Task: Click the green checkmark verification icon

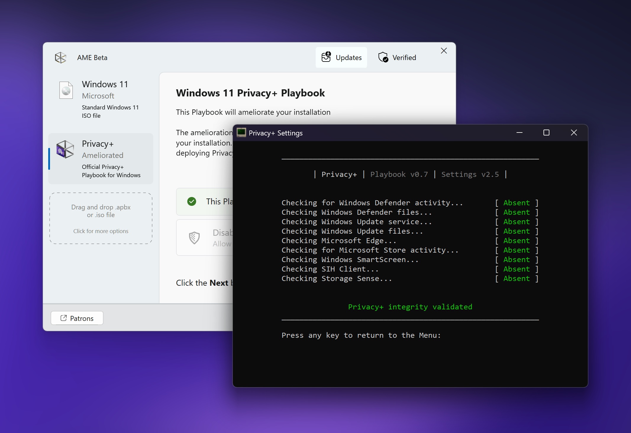Action: click(192, 202)
